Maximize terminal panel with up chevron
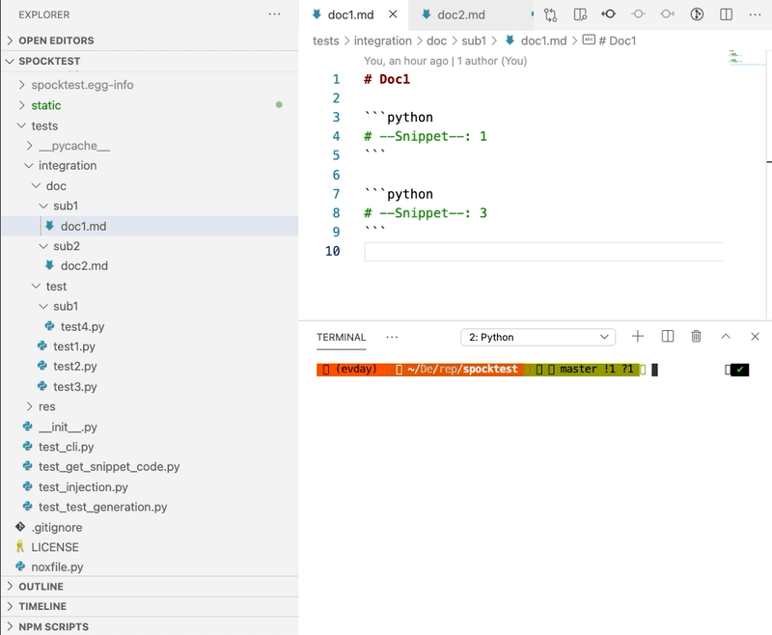Screen dimensions: 772x635 pos(726,336)
